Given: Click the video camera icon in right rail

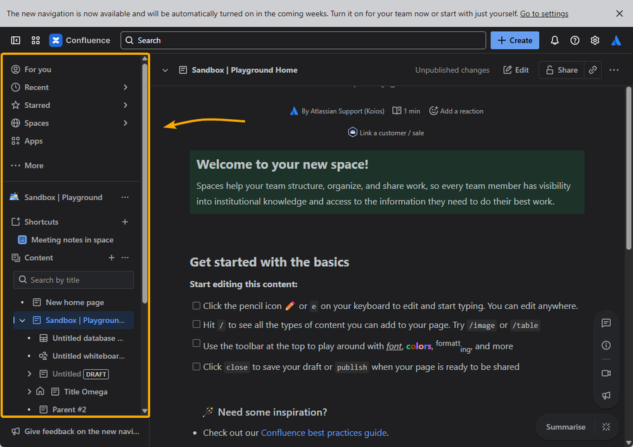Looking at the screenshot, I should [606, 373].
